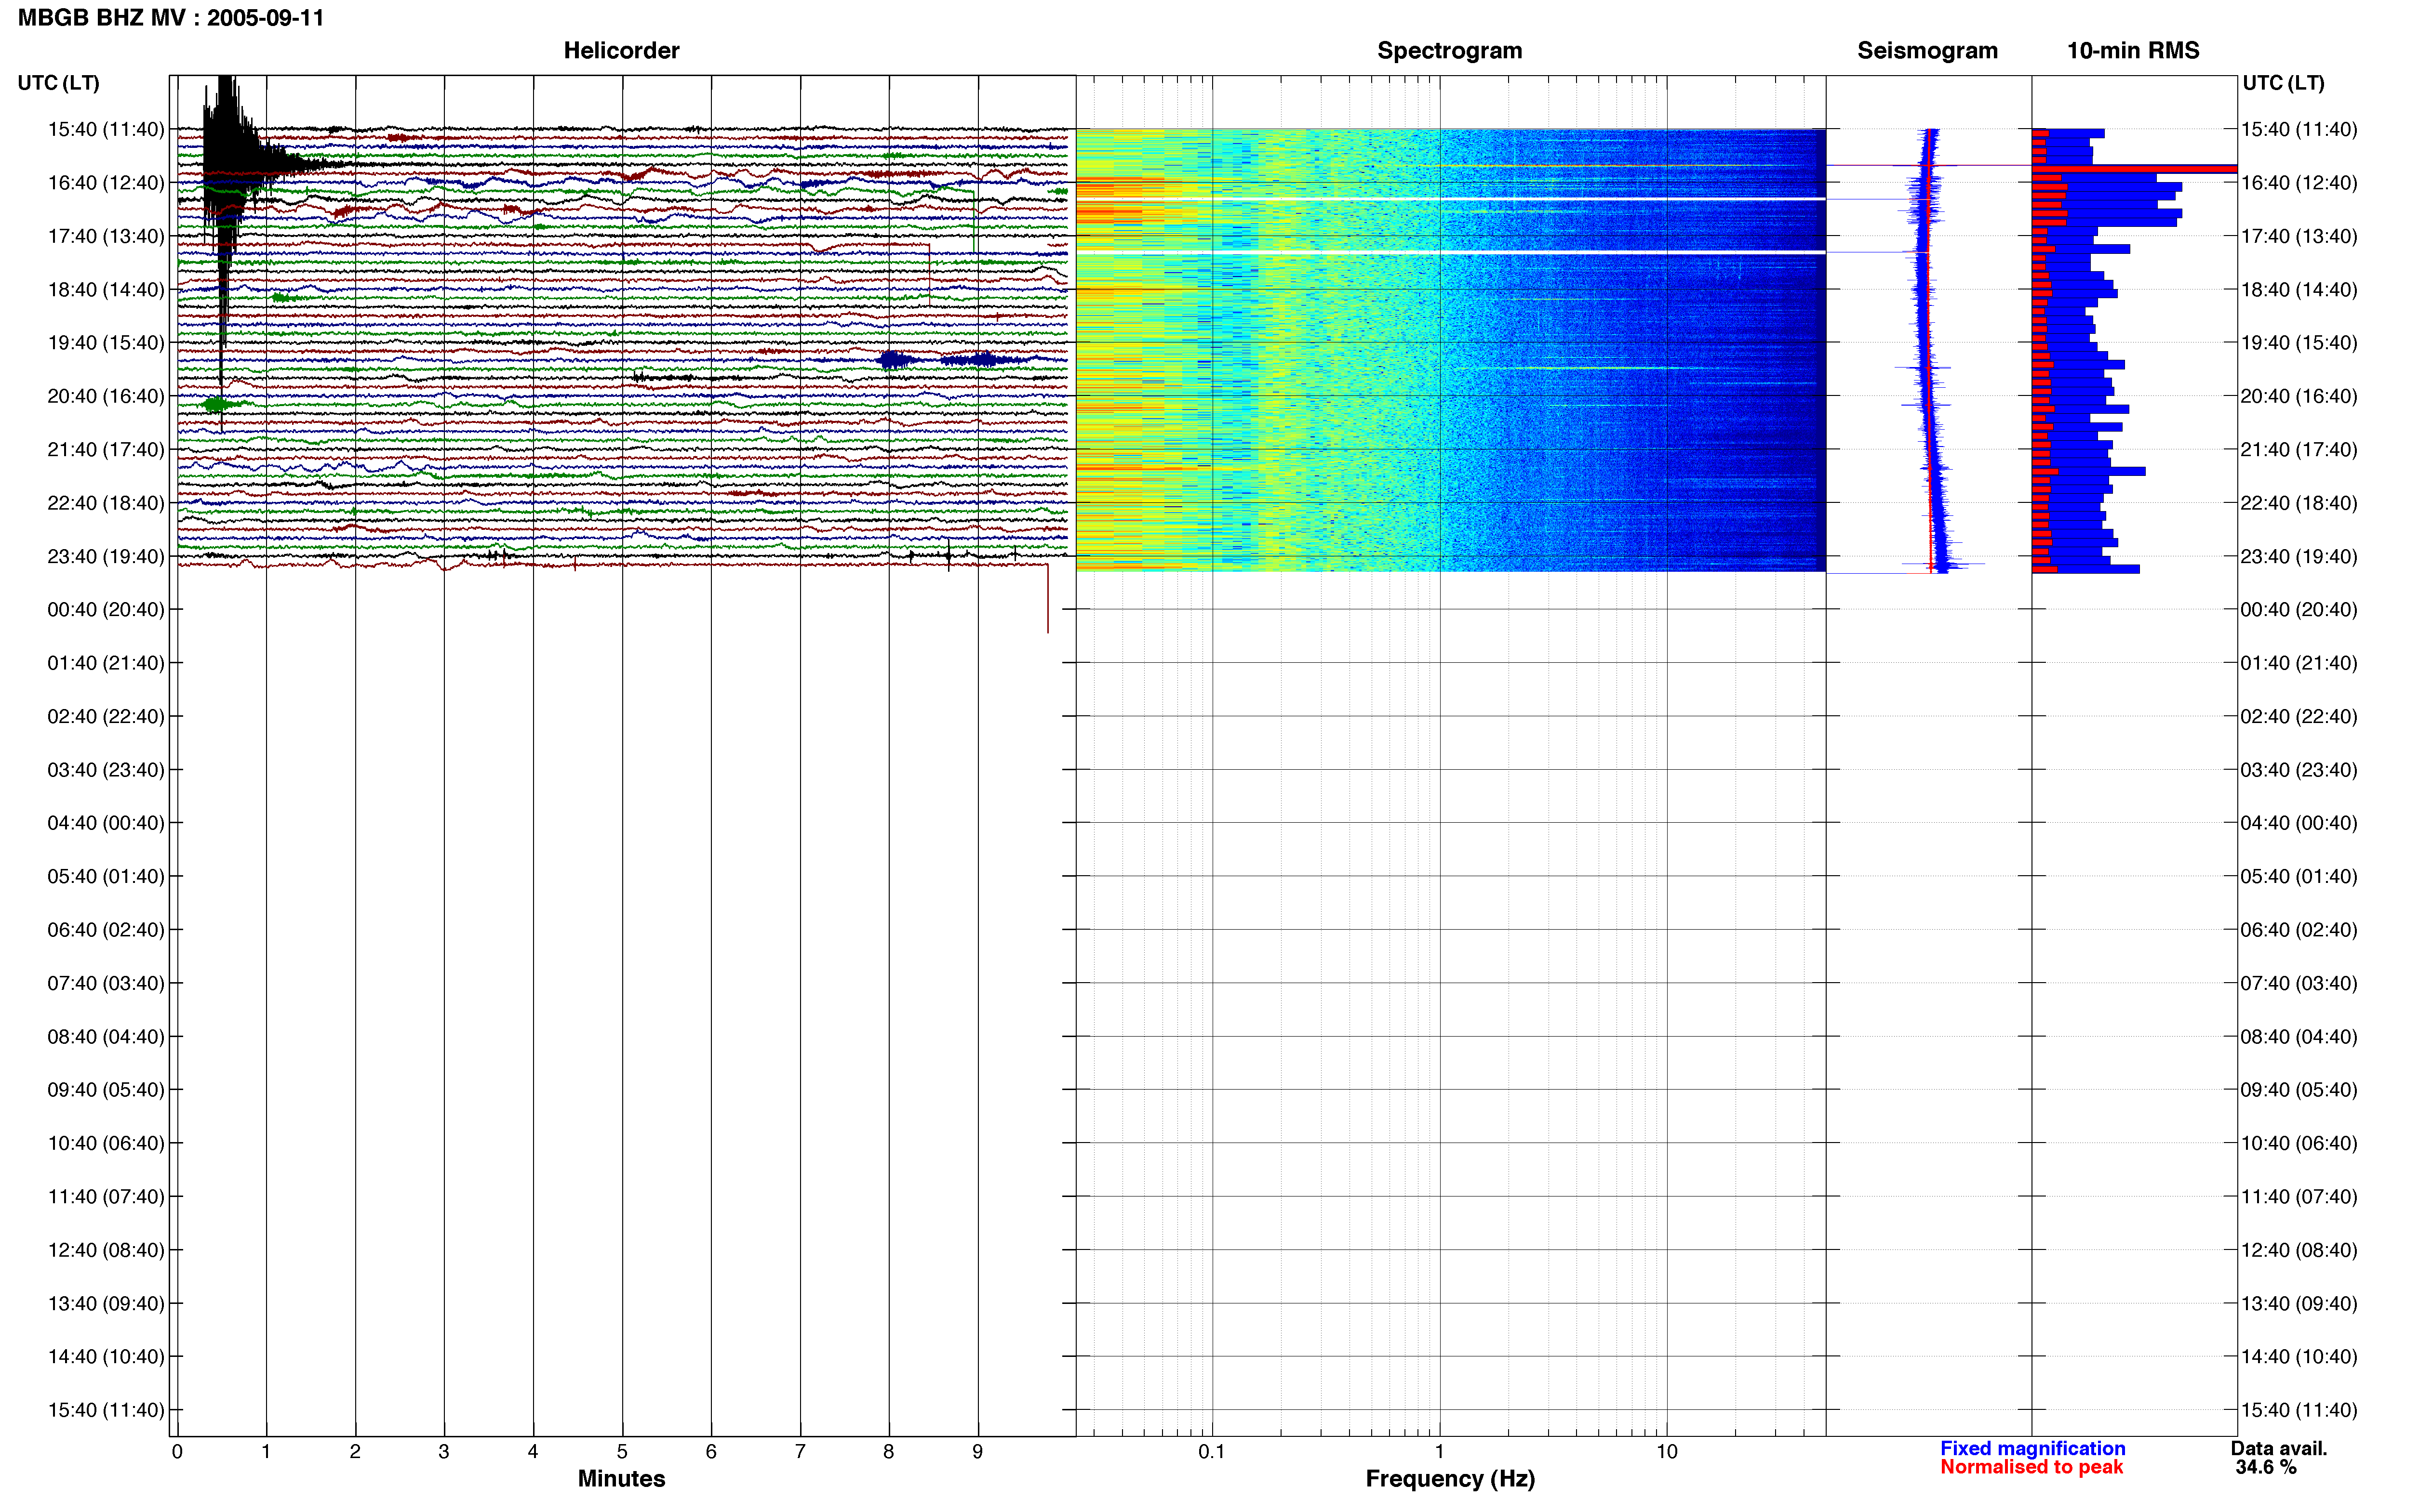Click the 'Data avail.' label
Viewport: 2419px width, 1512px height.
tap(2279, 1448)
